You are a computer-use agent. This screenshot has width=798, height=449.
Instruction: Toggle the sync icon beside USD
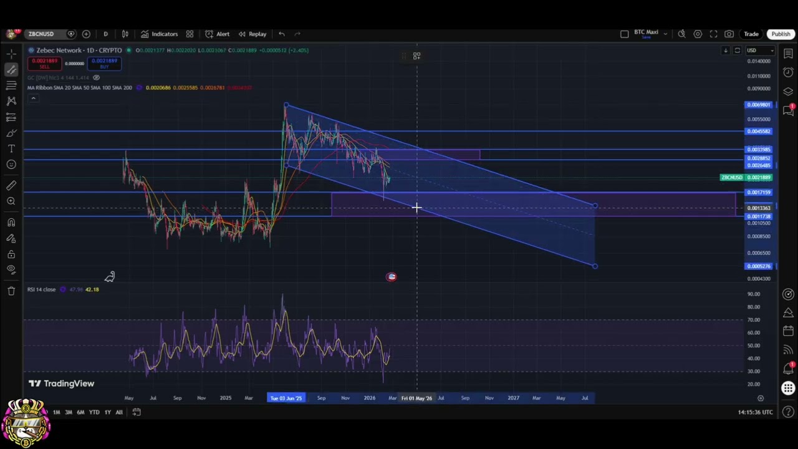point(737,51)
